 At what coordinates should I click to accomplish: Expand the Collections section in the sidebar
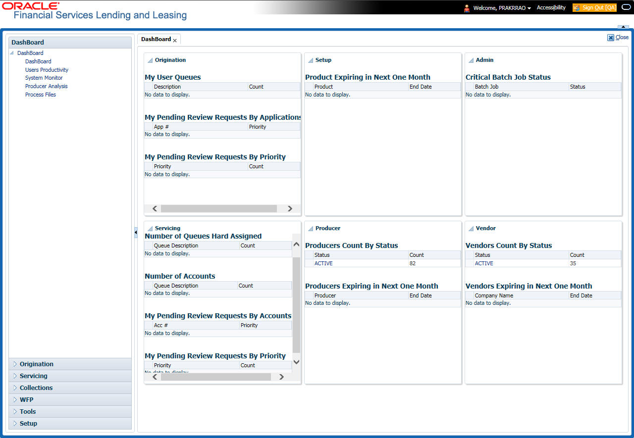coord(70,388)
